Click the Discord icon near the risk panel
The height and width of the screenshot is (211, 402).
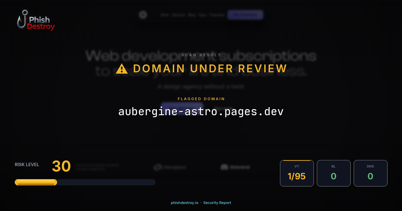[224, 167]
